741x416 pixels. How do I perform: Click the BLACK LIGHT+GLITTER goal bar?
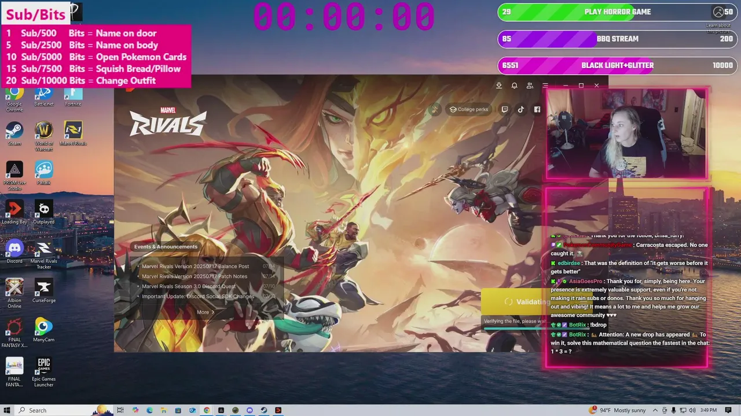618,65
